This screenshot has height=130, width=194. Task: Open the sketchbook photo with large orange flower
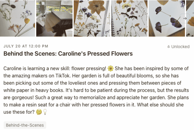[x=92, y=18]
